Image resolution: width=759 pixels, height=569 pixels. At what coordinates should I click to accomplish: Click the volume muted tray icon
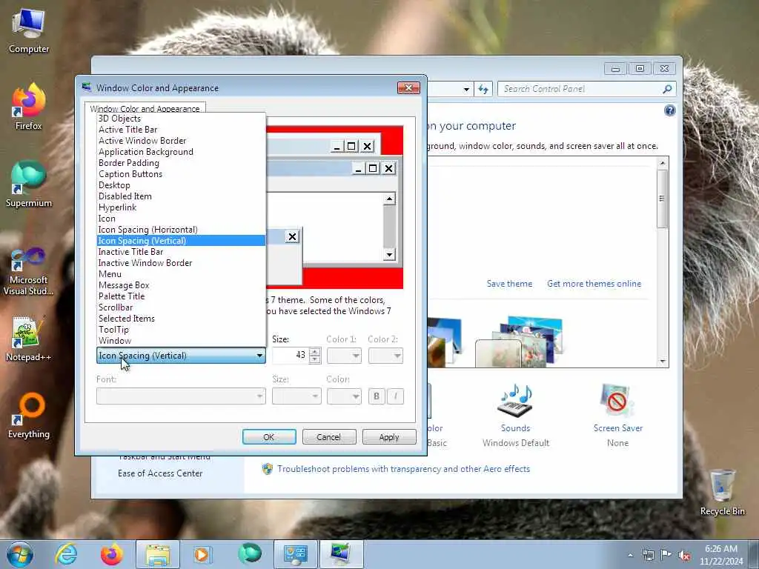pyautogui.click(x=684, y=556)
